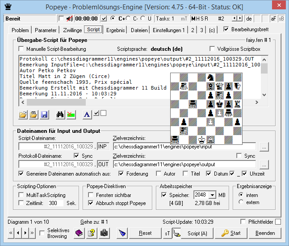Click the blue cone pointer icon
The width and height of the screenshot is (289, 246).
click(122, 233)
